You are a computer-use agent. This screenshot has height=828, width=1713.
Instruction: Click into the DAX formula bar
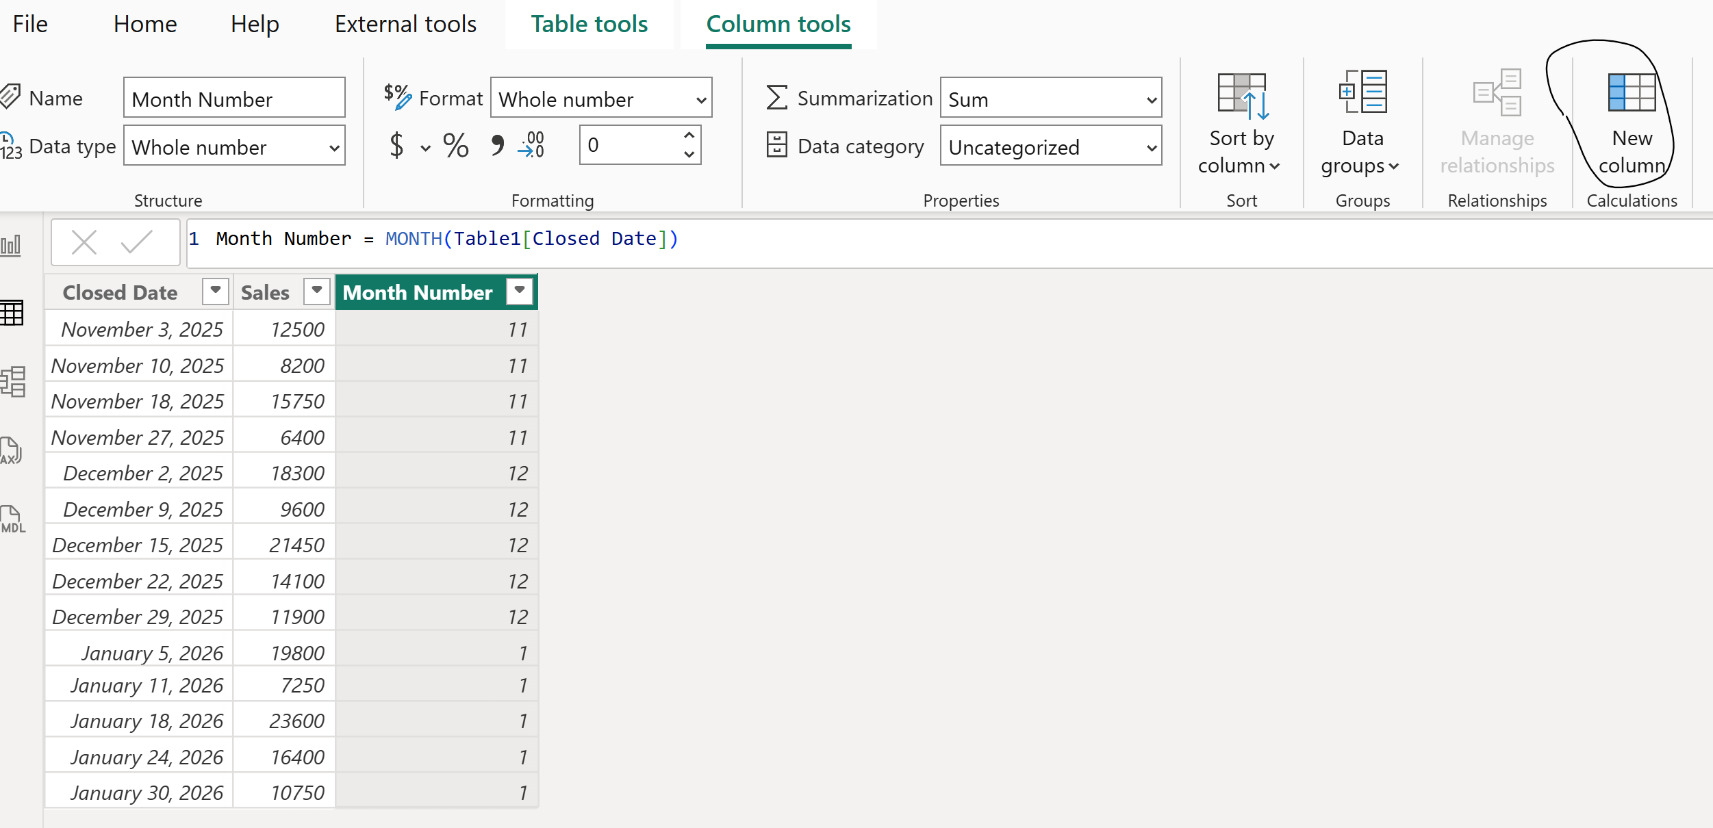pyautogui.click(x=950, y=242)
